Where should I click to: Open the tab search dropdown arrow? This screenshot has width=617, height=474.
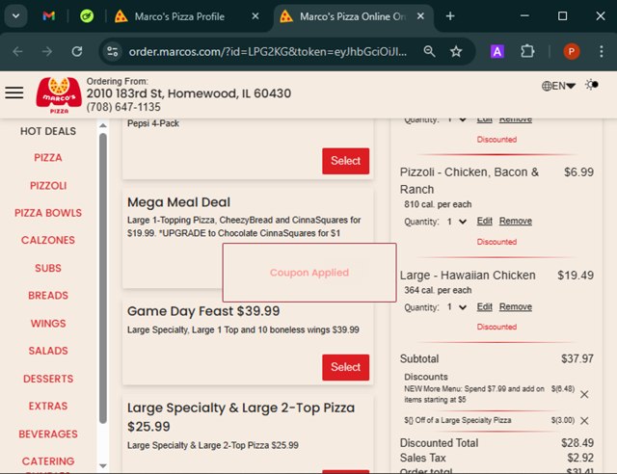pyautogui.click(x=15, y=16)
